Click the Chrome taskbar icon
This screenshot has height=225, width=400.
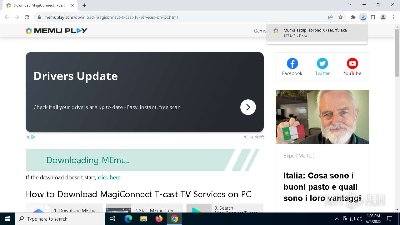point(174,219)
